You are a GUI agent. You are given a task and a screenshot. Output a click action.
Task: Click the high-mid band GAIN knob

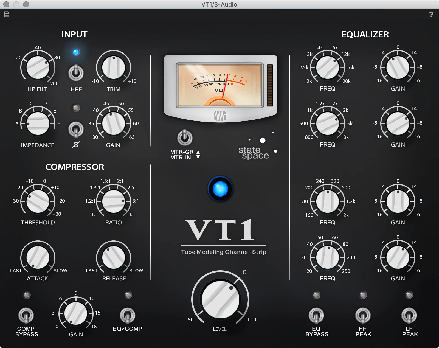coord(398,124)
